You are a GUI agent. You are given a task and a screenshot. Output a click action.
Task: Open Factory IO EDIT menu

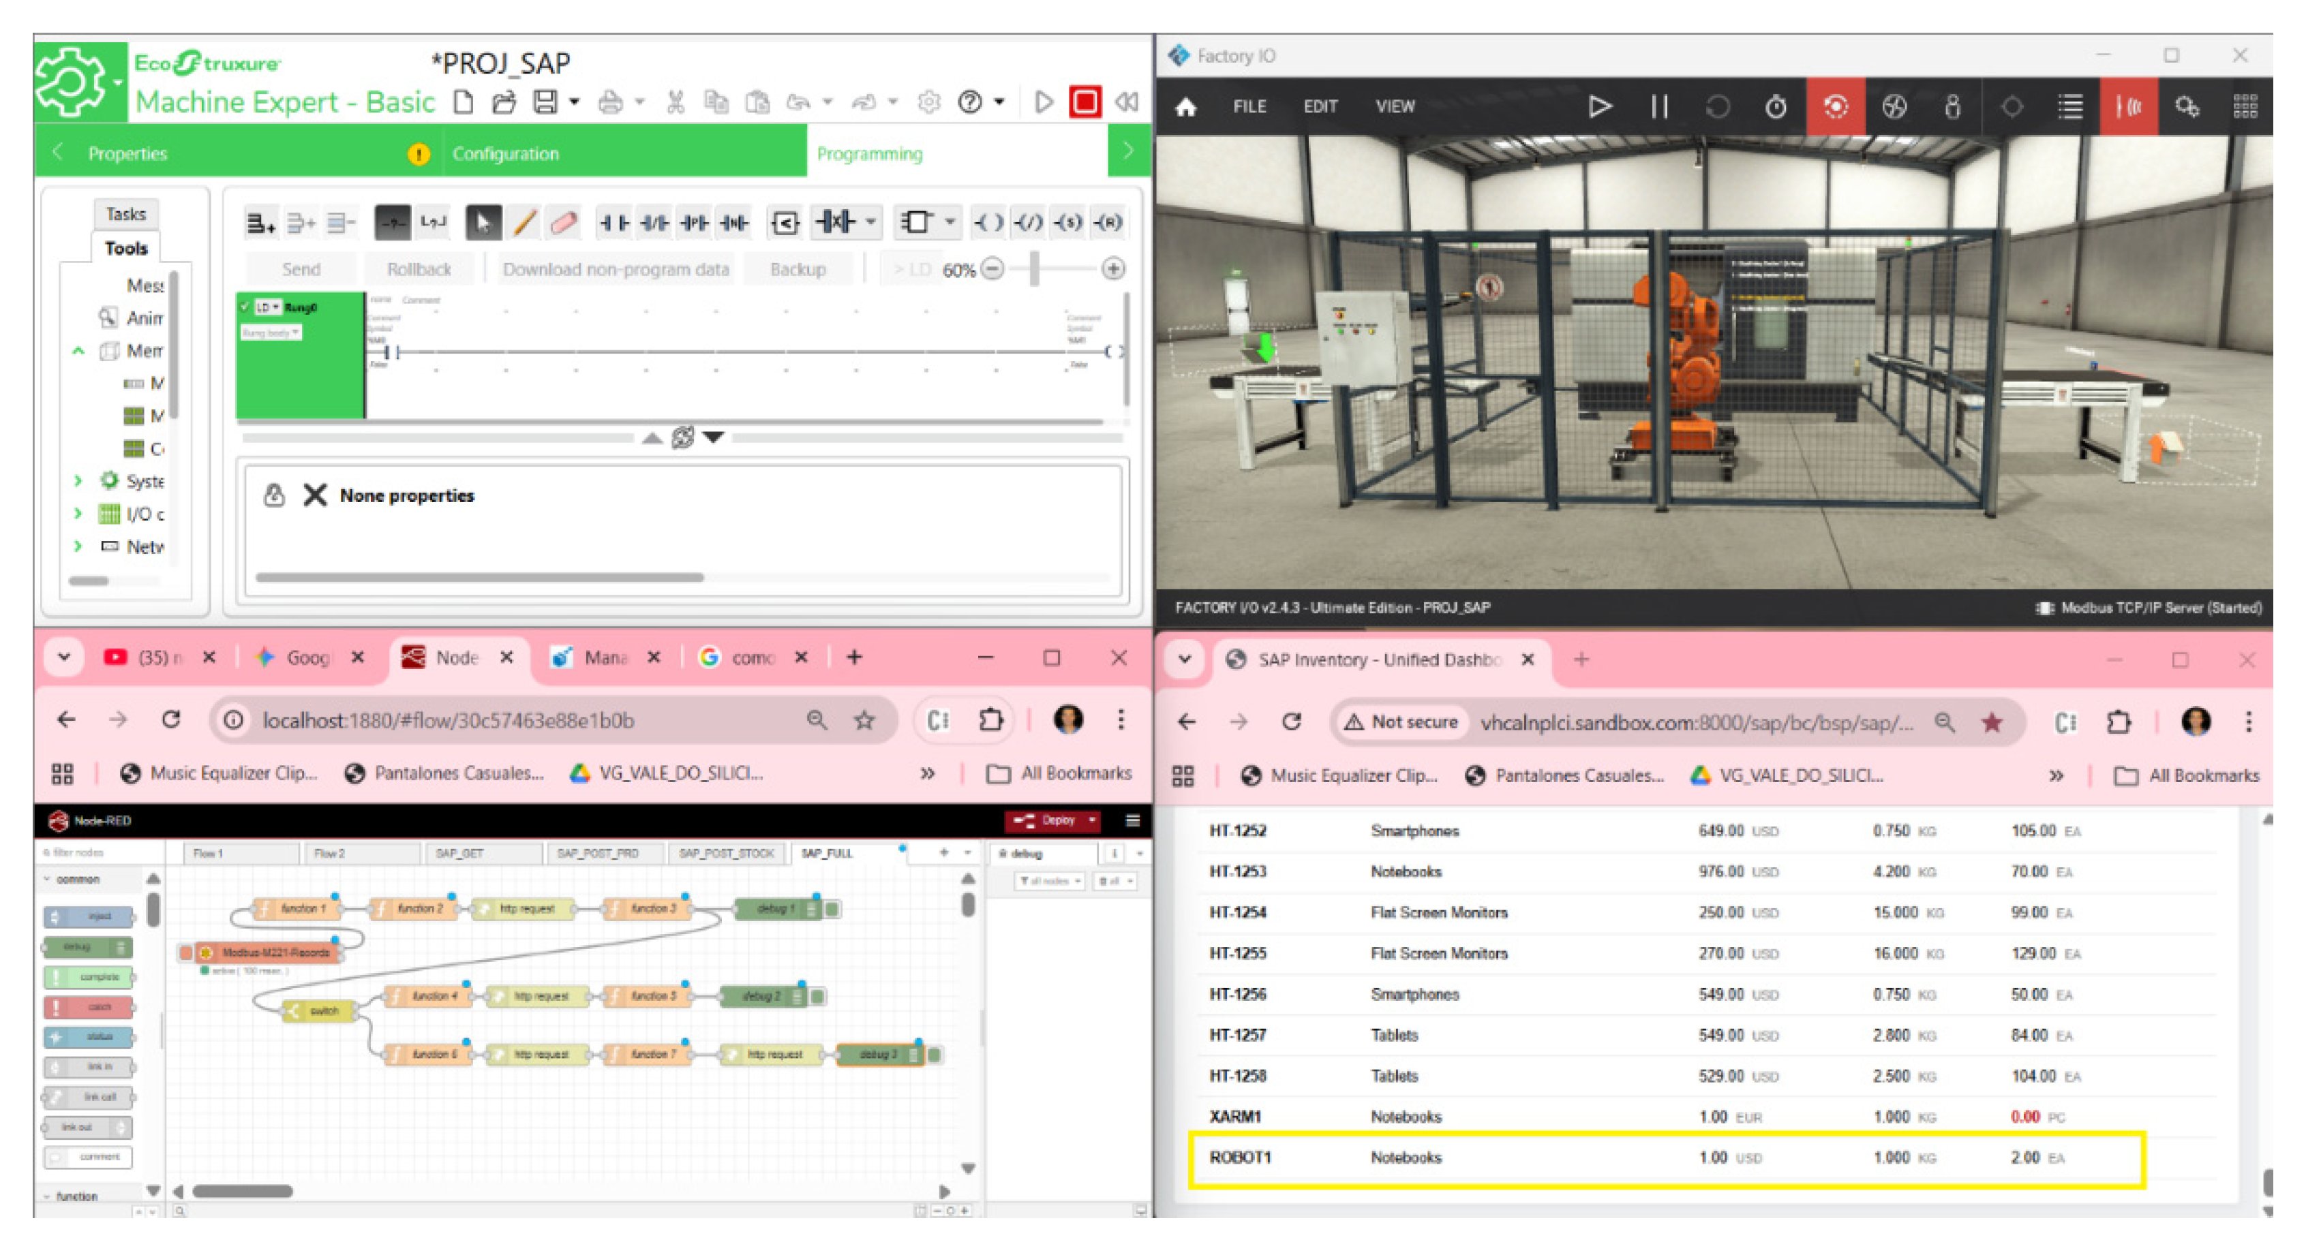[1320, 106]
